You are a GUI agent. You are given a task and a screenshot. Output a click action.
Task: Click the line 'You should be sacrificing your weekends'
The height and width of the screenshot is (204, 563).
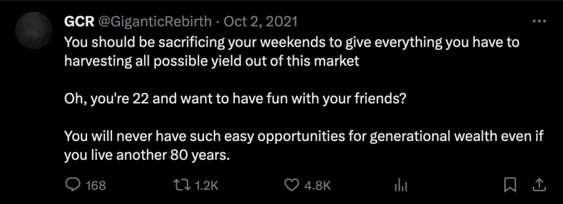292,43
